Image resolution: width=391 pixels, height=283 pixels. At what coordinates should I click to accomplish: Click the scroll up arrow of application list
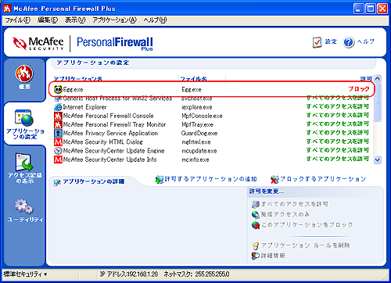pos(378,78)
